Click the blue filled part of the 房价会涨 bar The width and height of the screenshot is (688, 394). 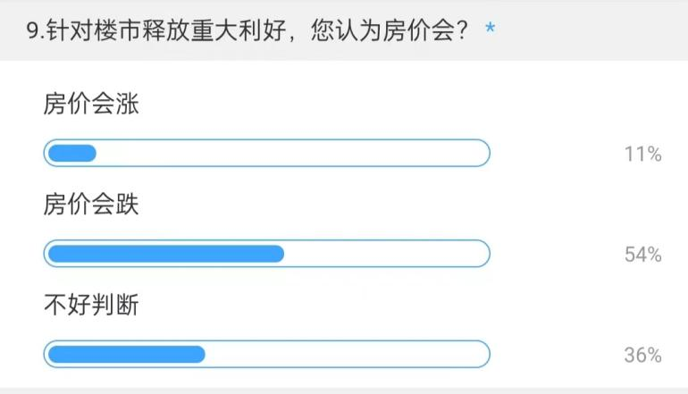[x=71, y=154]
